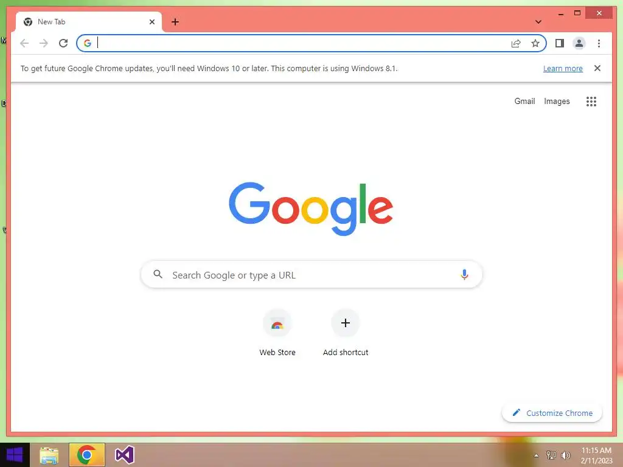Open the Web Store shortcut

point(277,333)
